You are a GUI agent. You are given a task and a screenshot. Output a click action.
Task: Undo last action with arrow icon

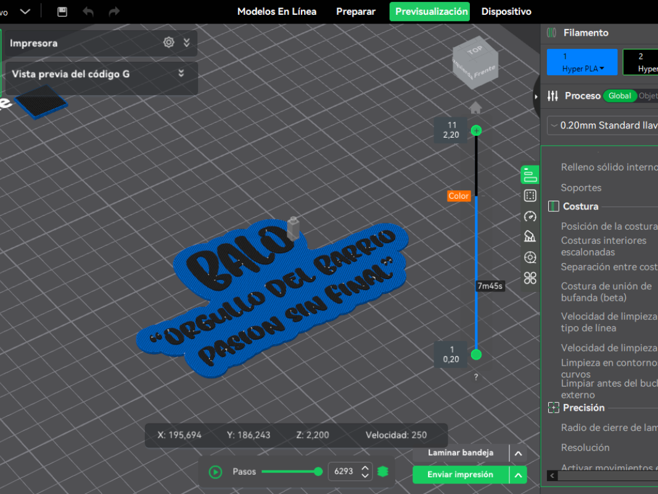(88, 12)
